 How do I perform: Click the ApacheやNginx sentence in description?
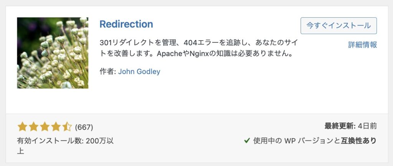click(x=225, y=54)
